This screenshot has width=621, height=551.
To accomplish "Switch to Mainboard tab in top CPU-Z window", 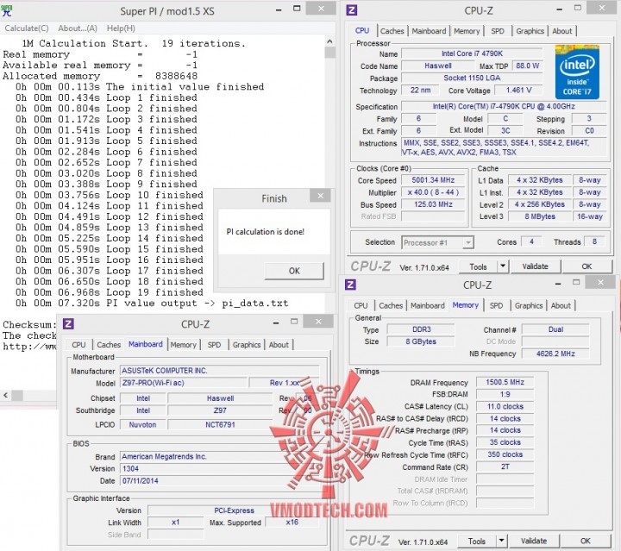I will [429, 31].
